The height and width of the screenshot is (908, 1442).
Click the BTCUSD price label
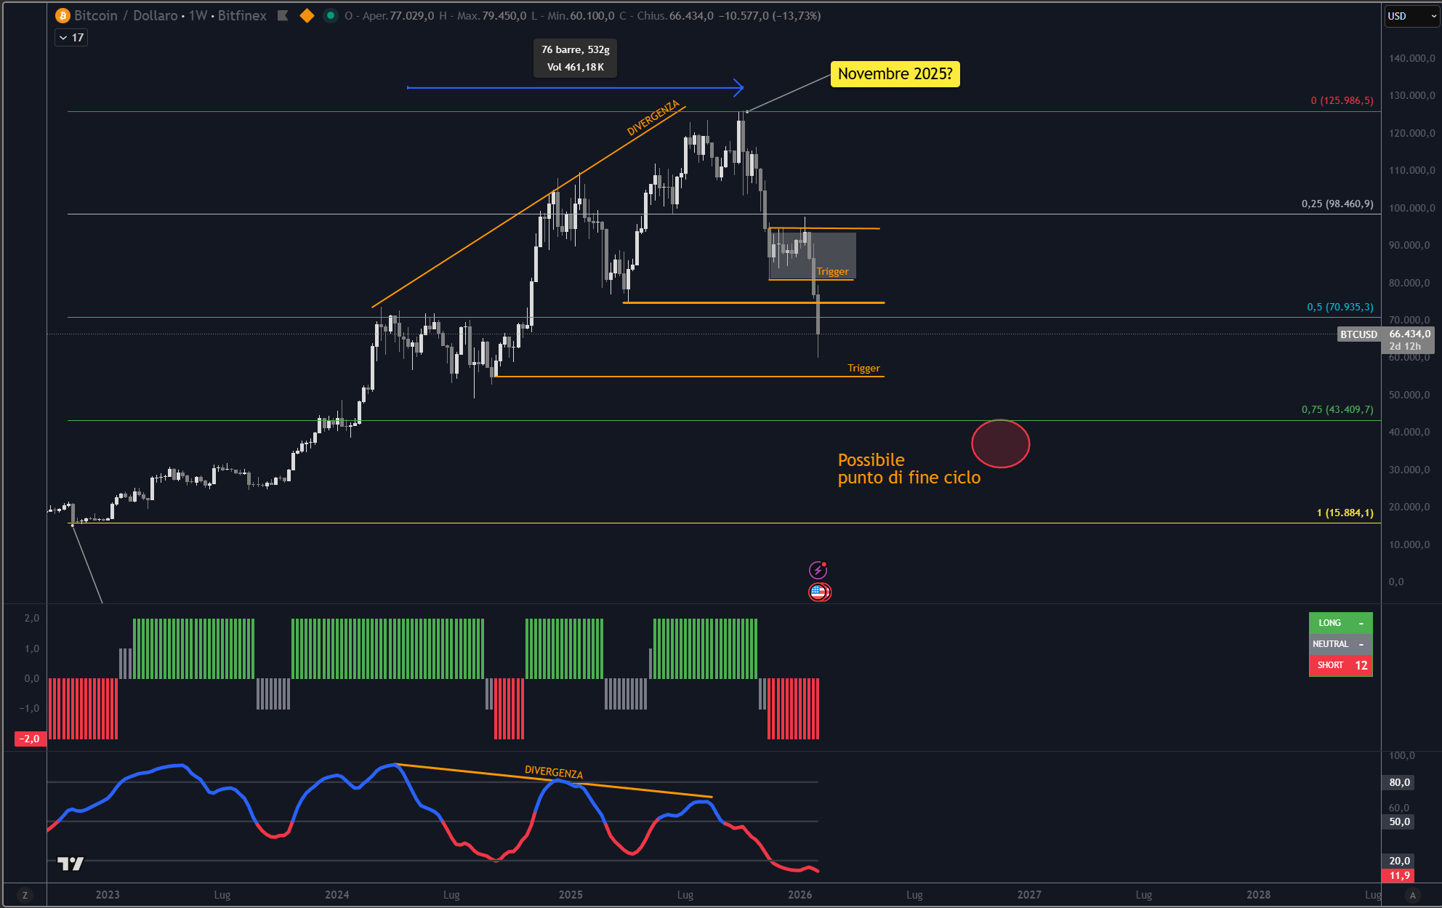[x=1358, y=334]
